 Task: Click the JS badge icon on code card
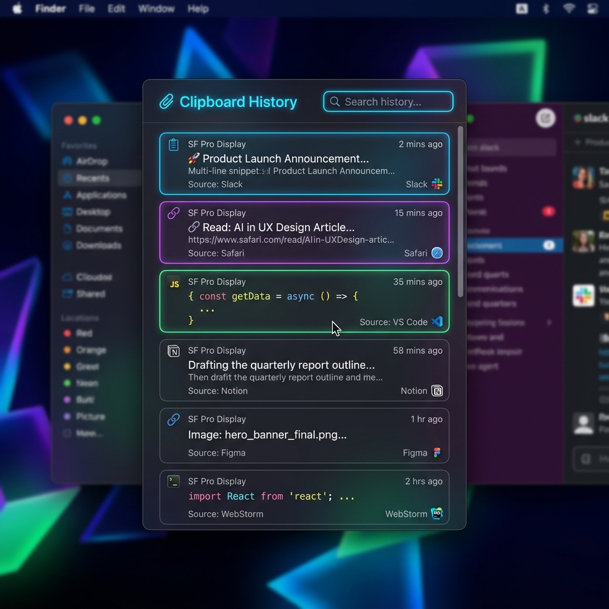click(x=174, y=284)
